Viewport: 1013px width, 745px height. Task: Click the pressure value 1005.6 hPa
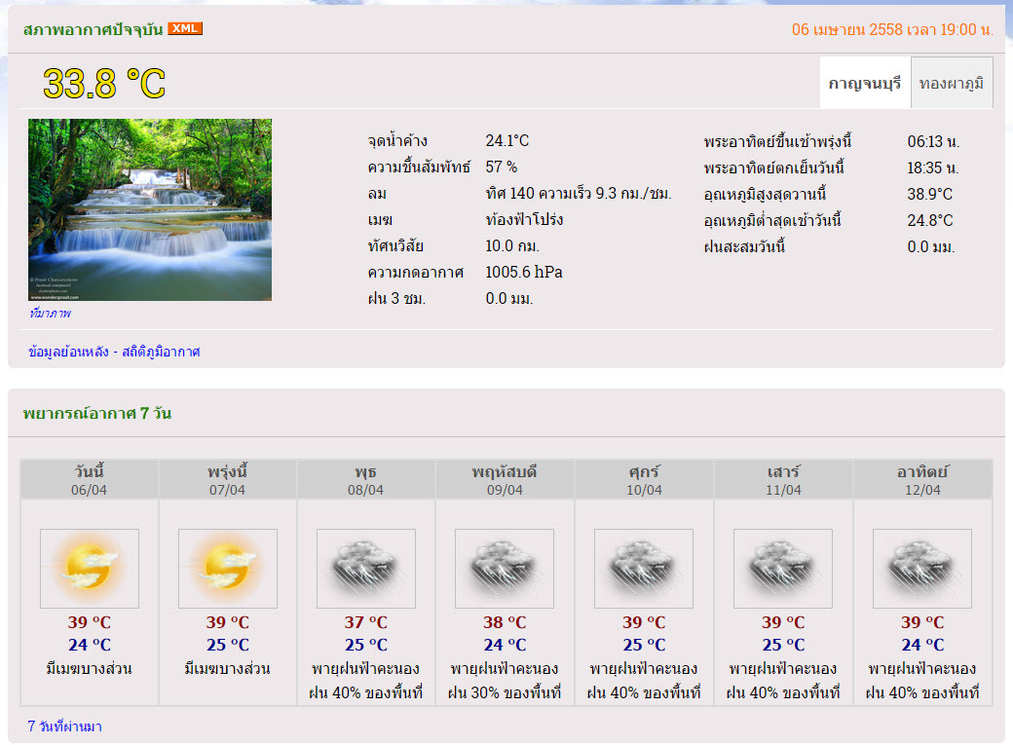click(524, 272)
